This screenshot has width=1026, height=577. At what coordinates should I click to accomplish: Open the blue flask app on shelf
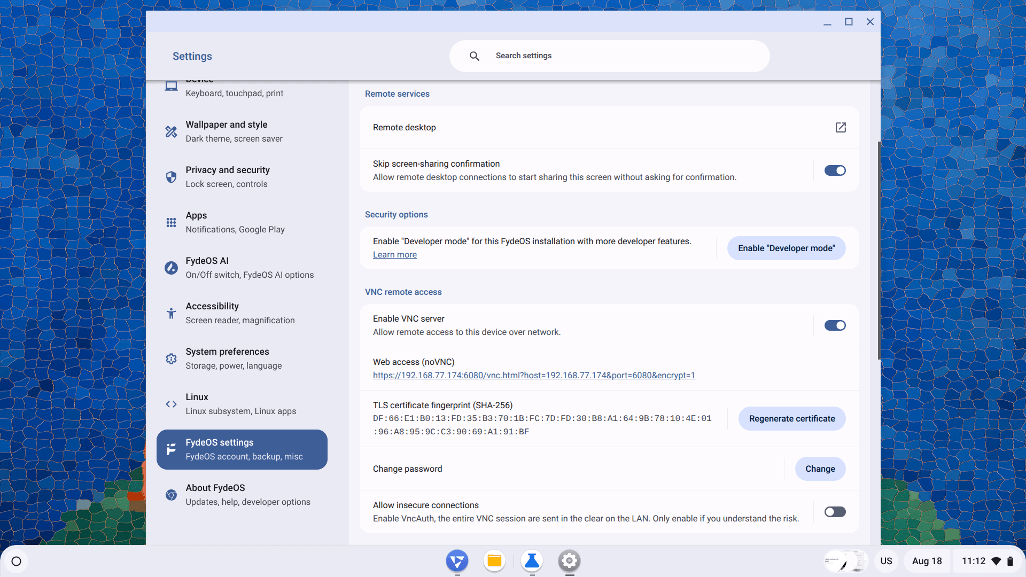coord(532,561)
